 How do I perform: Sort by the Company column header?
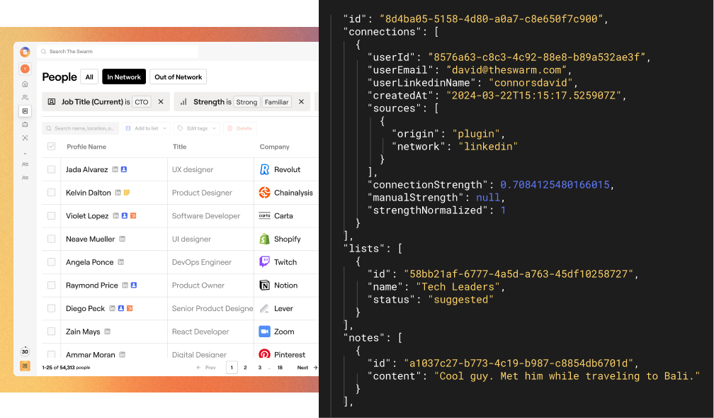tap(274, 147)
